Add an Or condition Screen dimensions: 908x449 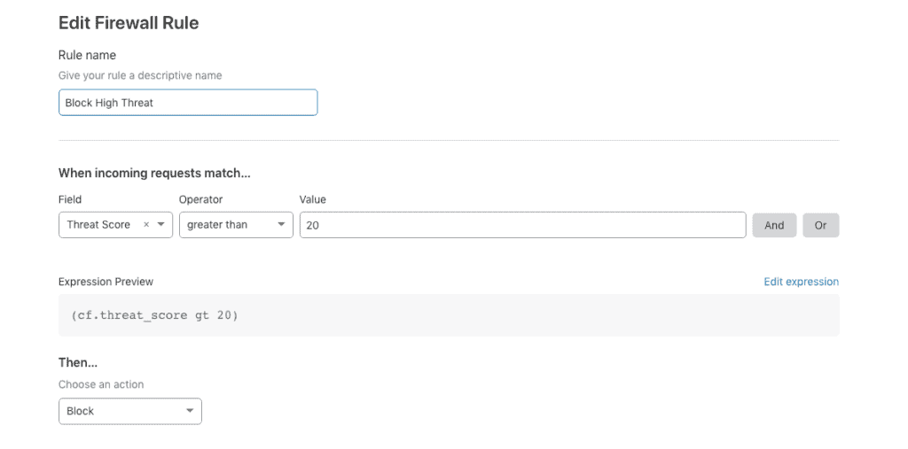[x=820, y=225]
